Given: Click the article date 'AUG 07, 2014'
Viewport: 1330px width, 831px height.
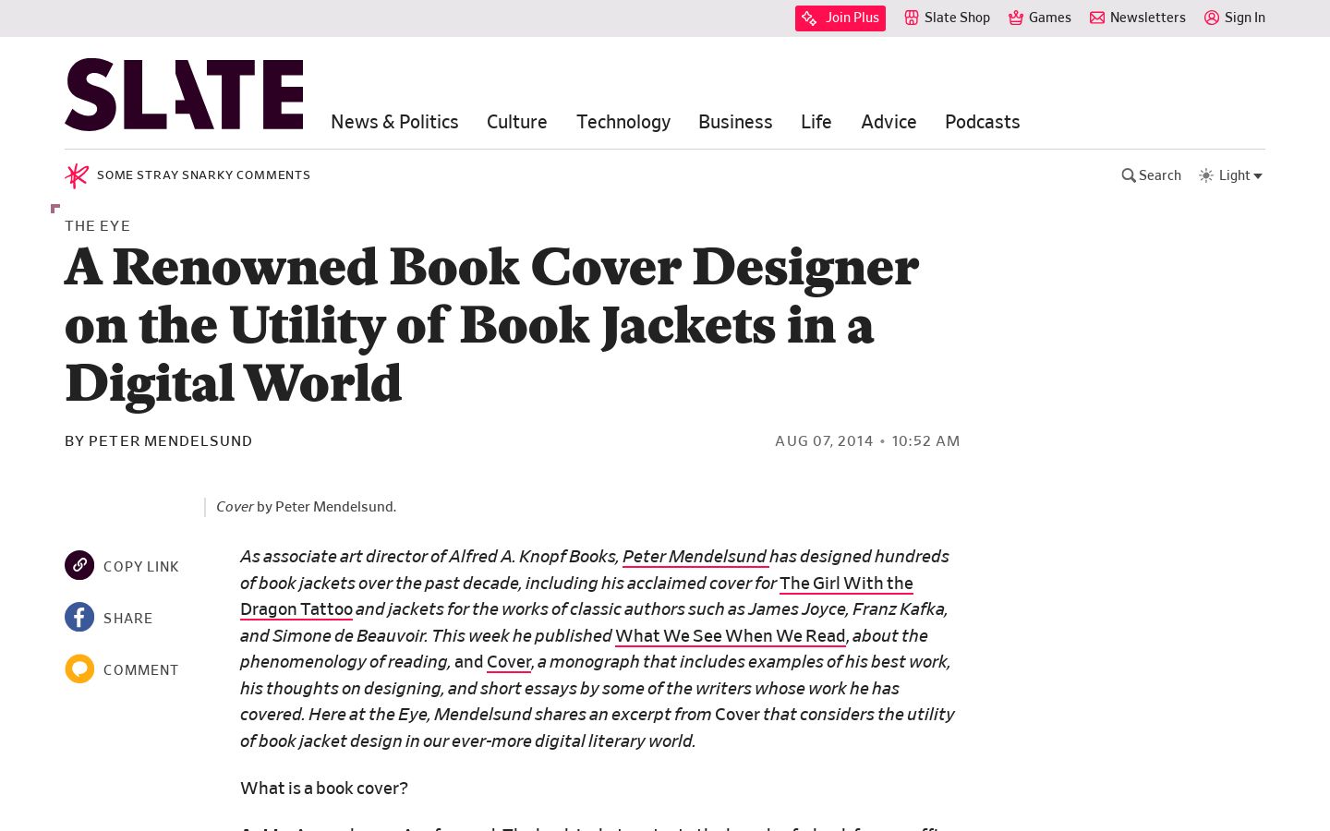Looking at the screenshot, I should (824, 441).
